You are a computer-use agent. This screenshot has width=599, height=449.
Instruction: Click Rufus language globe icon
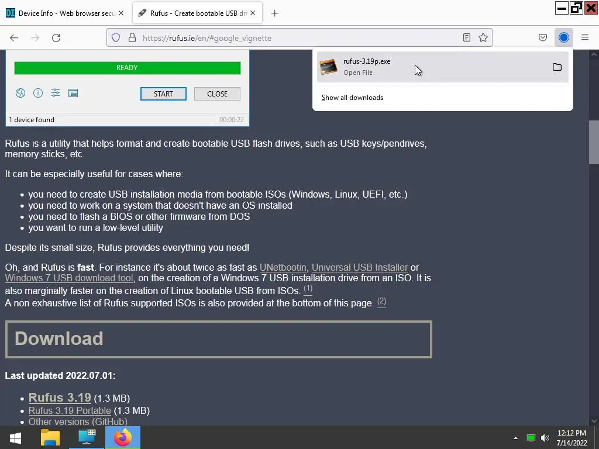pos(20,93)
